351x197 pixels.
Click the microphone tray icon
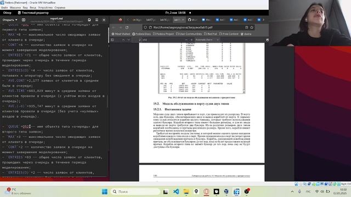coord(299,192)
